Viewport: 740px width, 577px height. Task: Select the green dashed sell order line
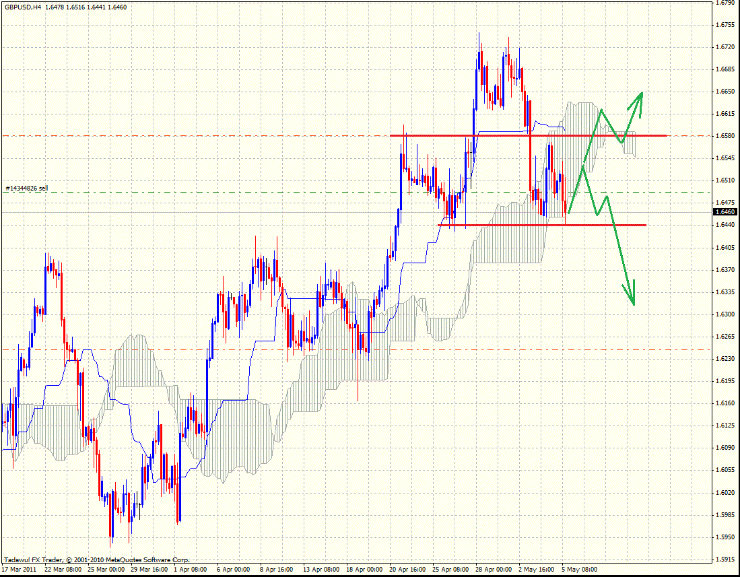coord(356,192)
